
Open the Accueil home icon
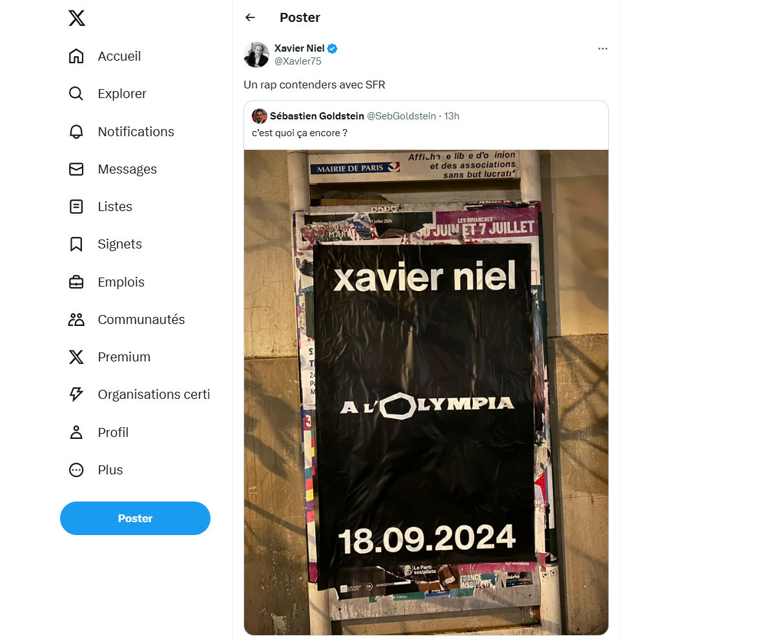coord(76,56)
